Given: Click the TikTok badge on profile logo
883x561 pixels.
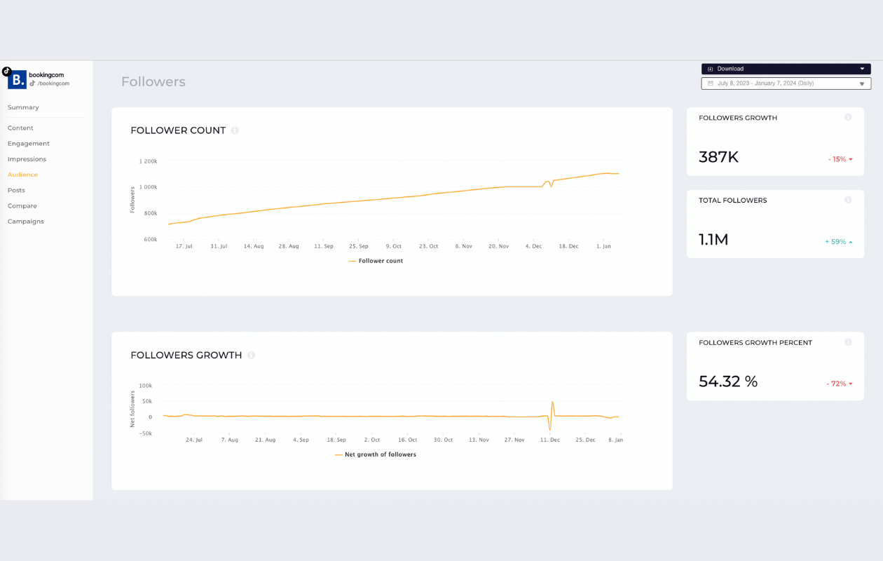Looking at the screenshot, I should pyautogui.click(x=7, y=71).
